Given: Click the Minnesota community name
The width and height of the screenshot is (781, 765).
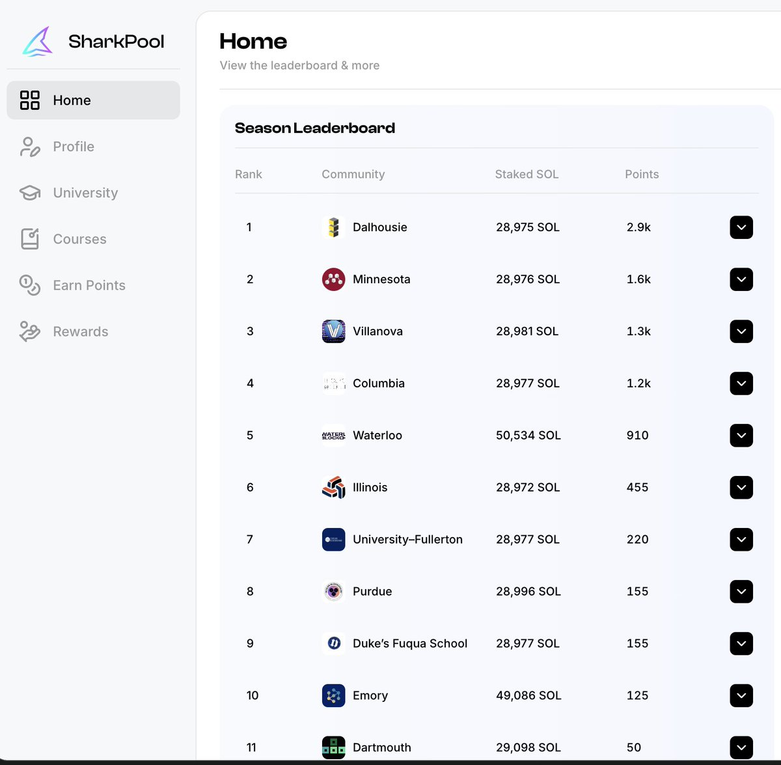Looking at the screenshot, I should coord(381,279).
